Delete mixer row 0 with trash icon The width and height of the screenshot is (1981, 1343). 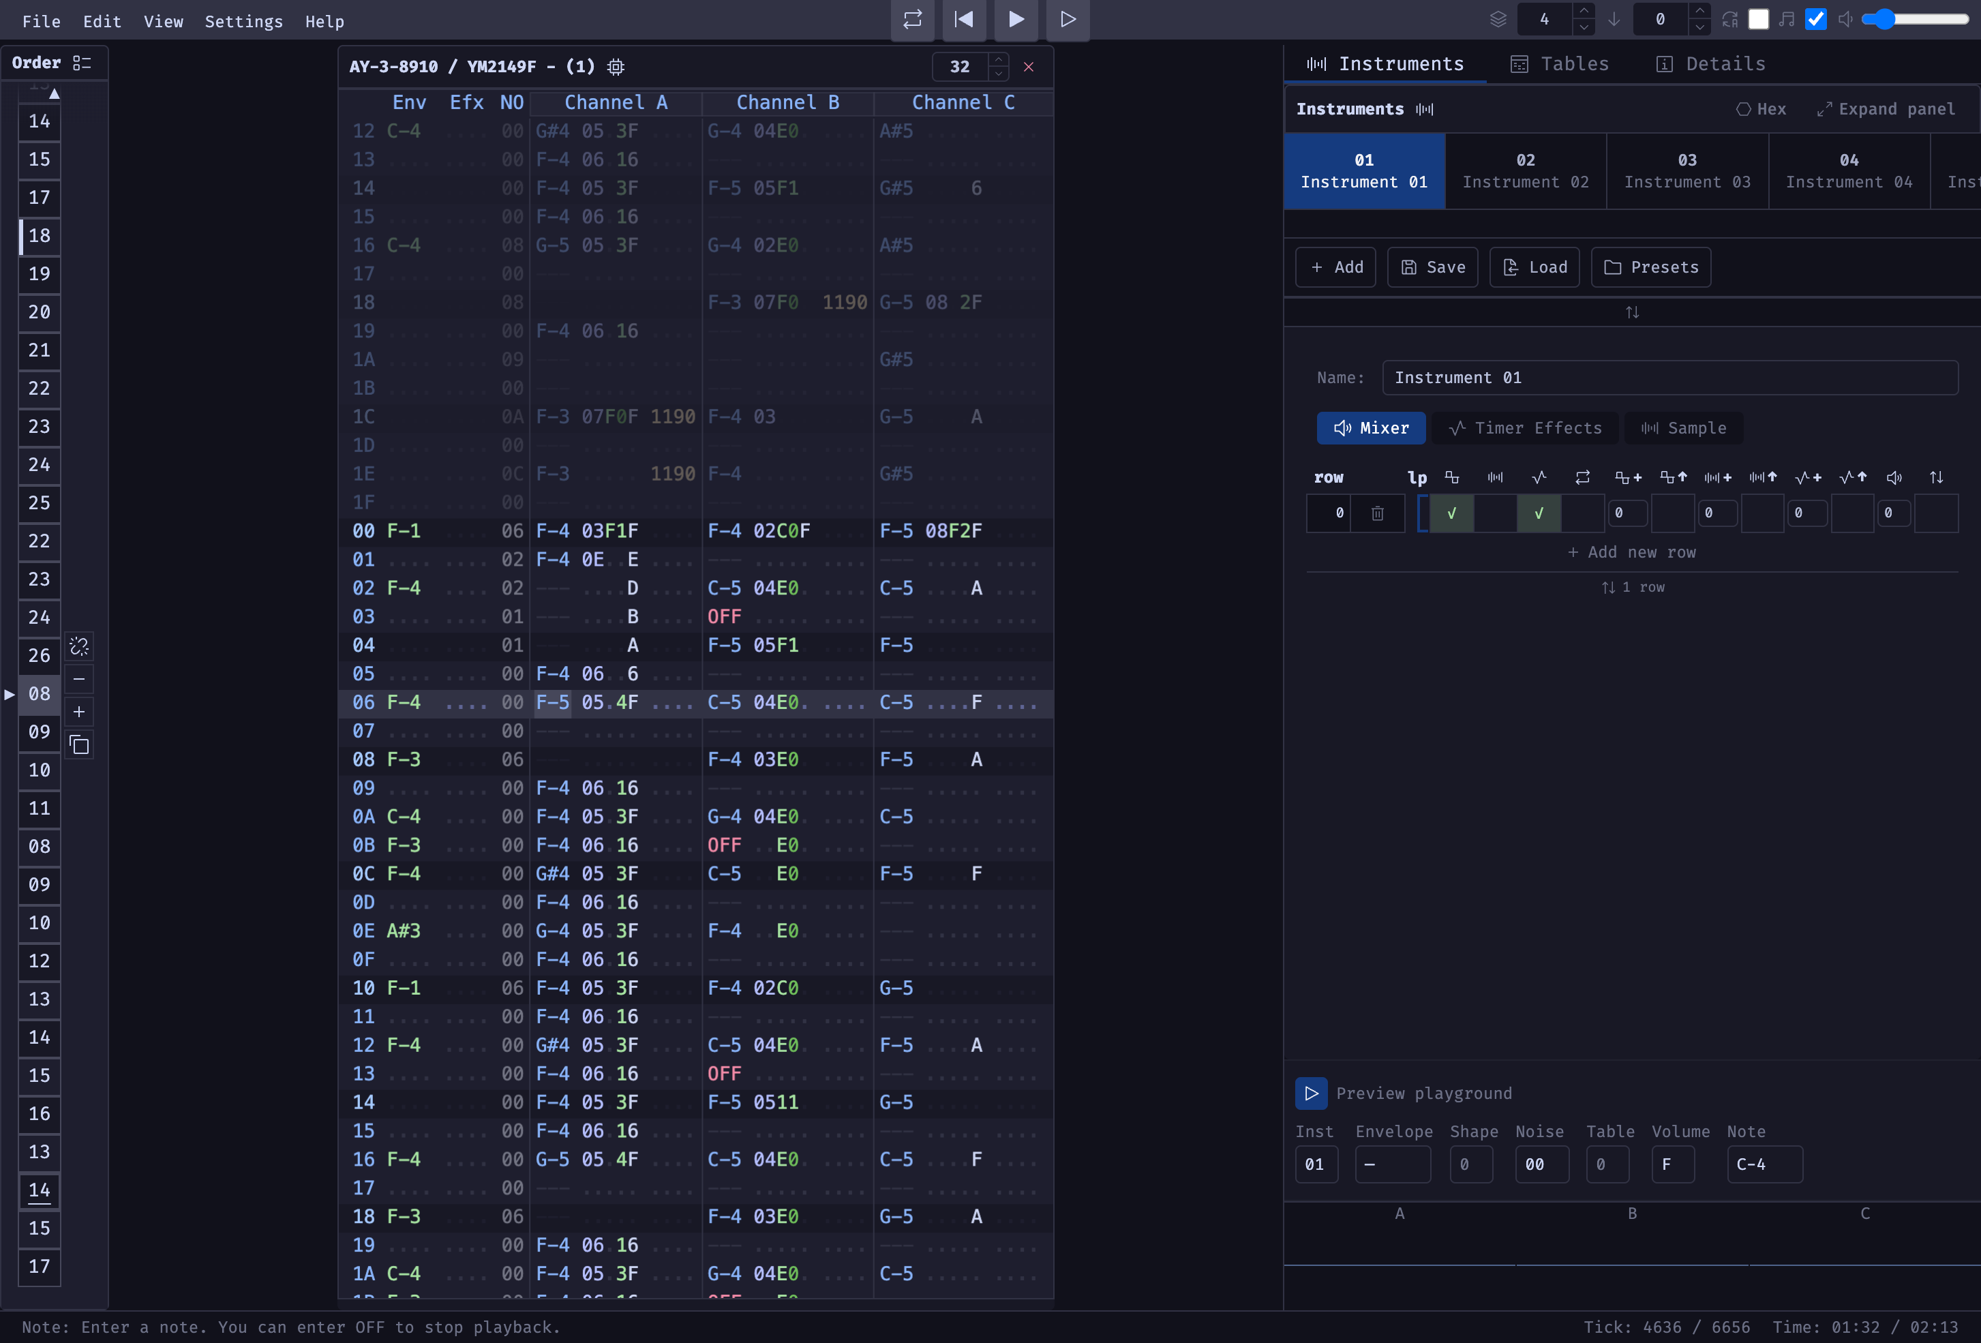[x=1378, y=513]
